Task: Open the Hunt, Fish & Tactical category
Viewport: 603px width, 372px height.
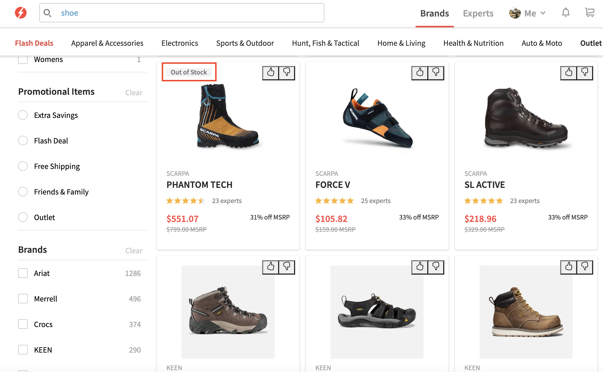Action: (325, 43)
